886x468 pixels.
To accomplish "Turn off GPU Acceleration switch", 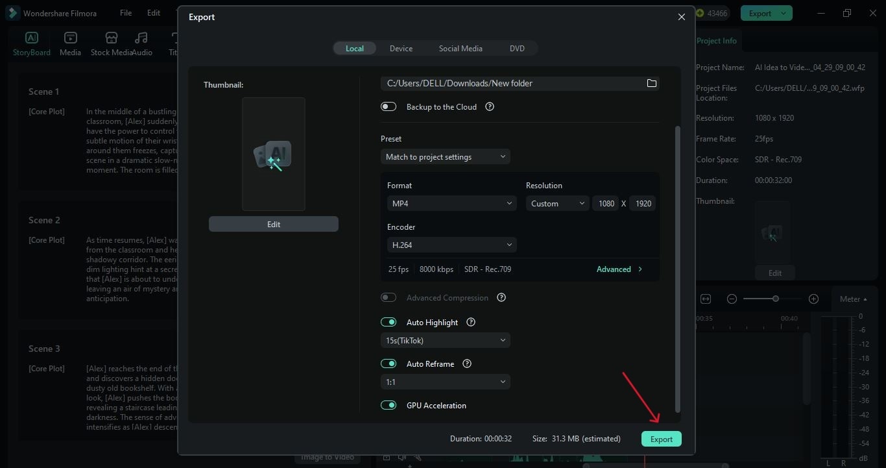I will pos(389,405).
